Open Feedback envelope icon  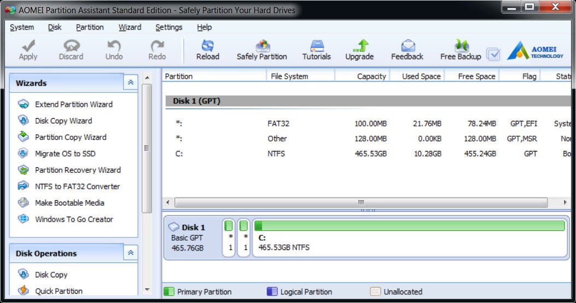408,46
